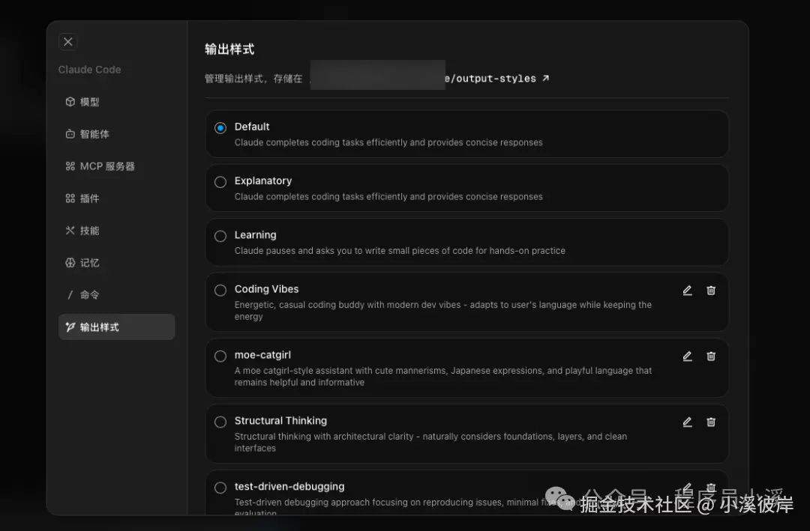Open the 模型 settings section
This screenshot has height=531, width=810.
[116, 102]
